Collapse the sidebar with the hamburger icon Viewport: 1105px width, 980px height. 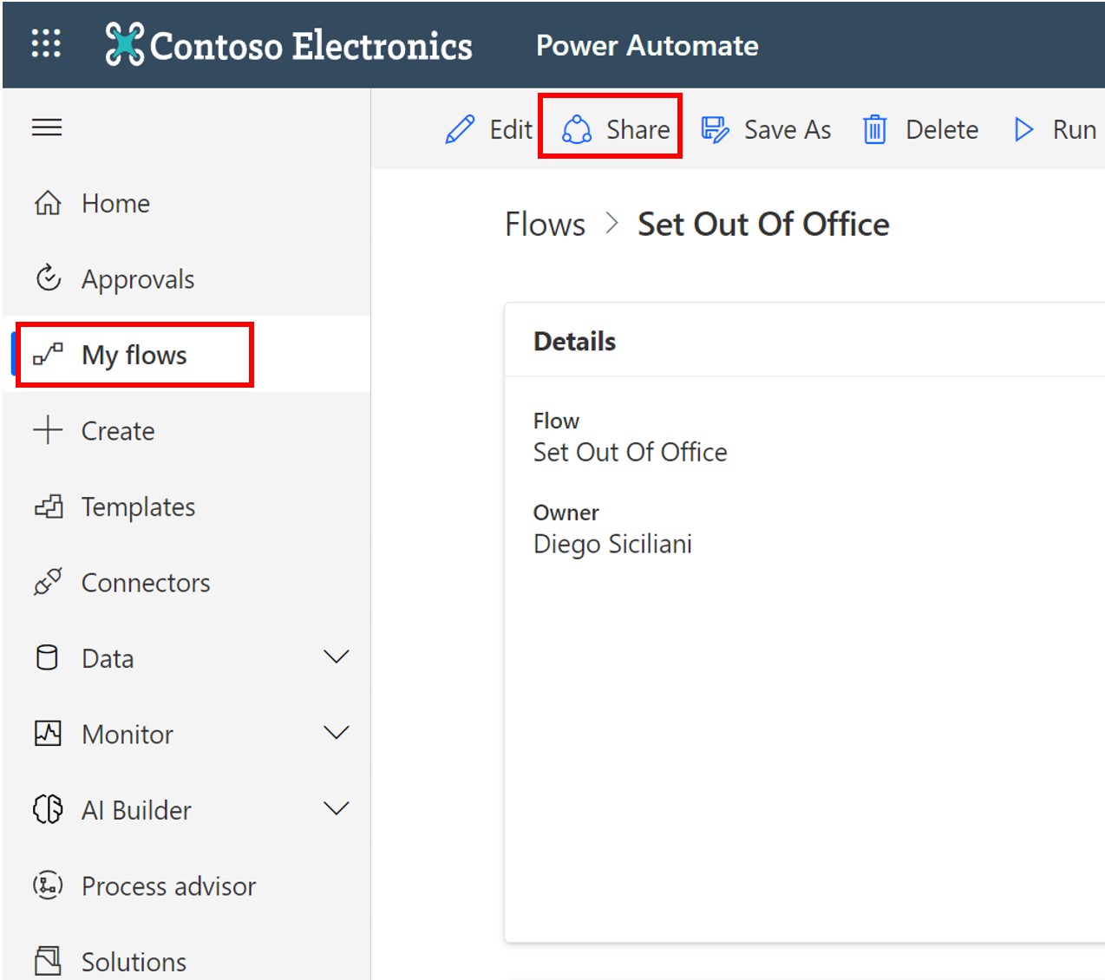(46, 127)
